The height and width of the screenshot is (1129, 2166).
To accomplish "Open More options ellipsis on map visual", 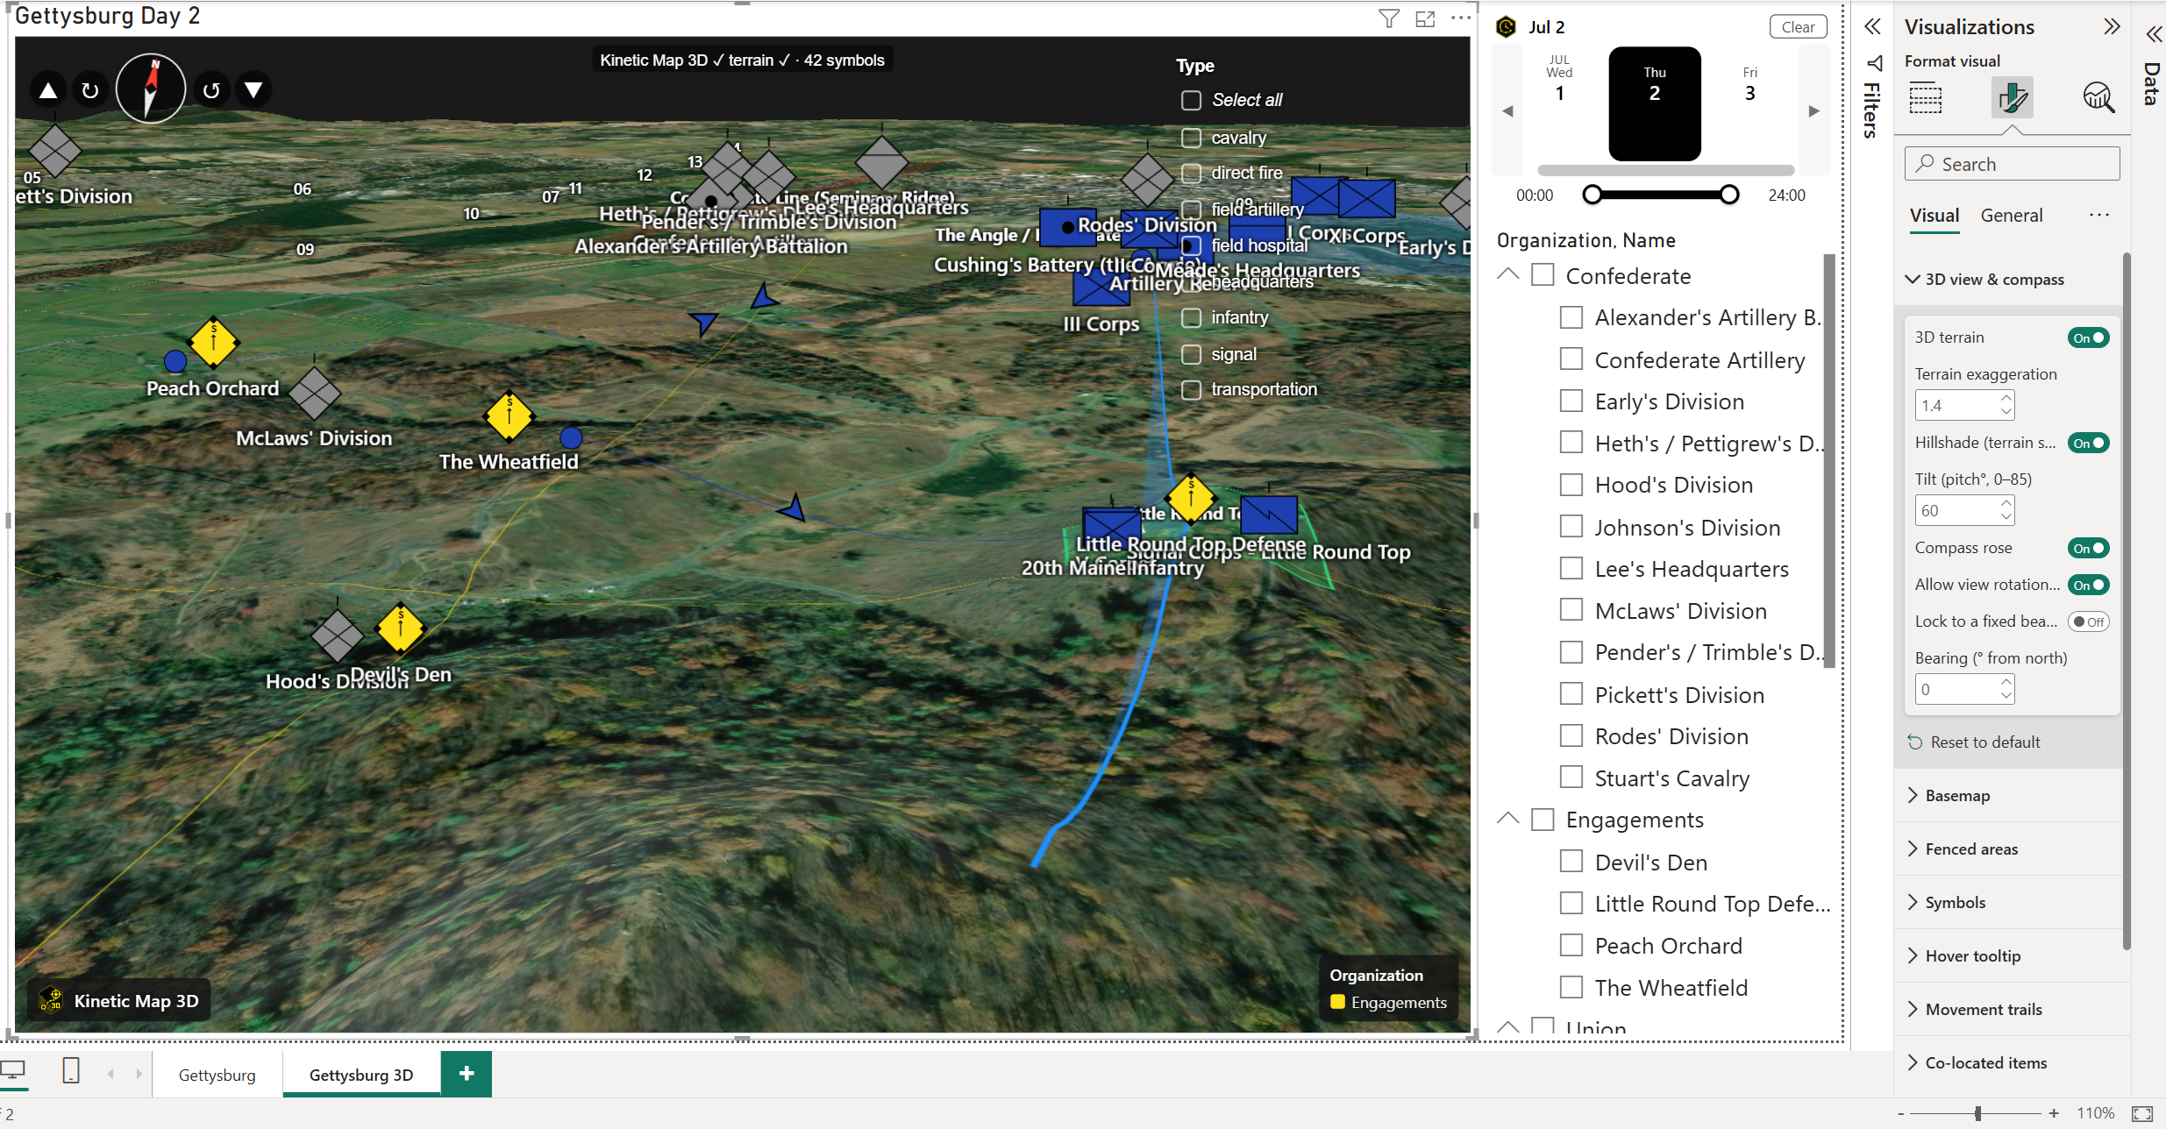I will 1461,18.
